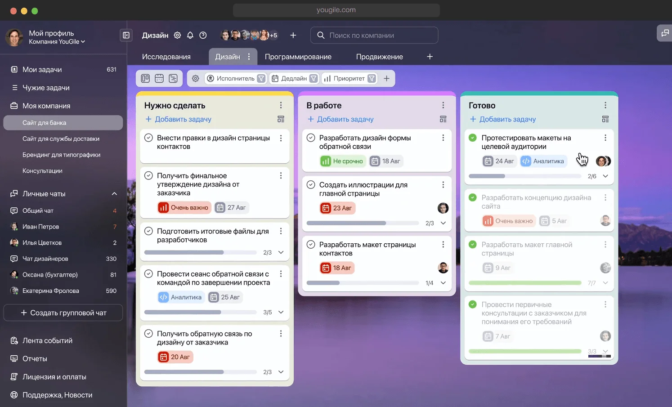Switch to Программирование tab
Image resolution: width=672 pixels, height=407 pixels.
(x=298, y=57)
